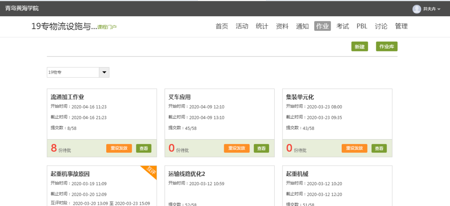
Task: Switch to the PBL tab
Action: (x=362, y=26)
